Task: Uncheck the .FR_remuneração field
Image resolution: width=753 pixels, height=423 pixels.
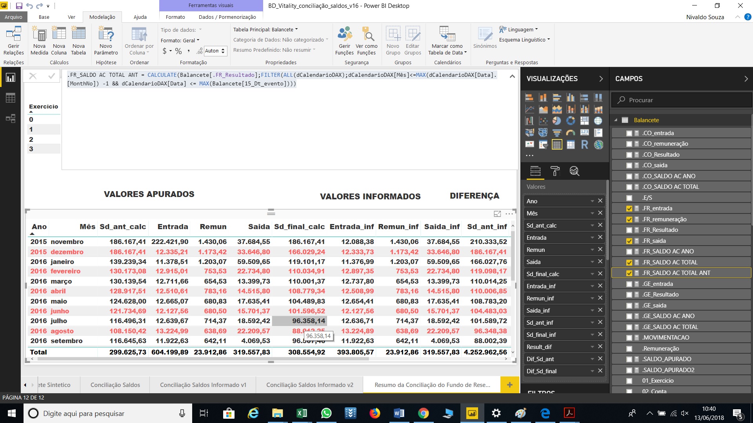Action: point(629,220)
